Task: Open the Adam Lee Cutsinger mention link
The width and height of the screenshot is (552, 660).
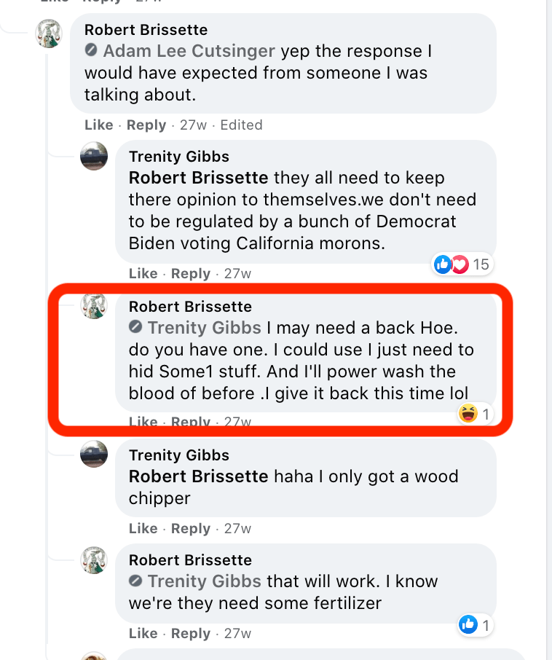Action: (x=189, y=51)
